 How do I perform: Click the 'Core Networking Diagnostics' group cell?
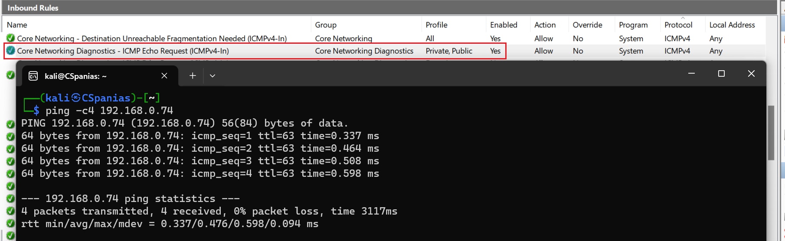pyautogui.click(x=364, y=51)
